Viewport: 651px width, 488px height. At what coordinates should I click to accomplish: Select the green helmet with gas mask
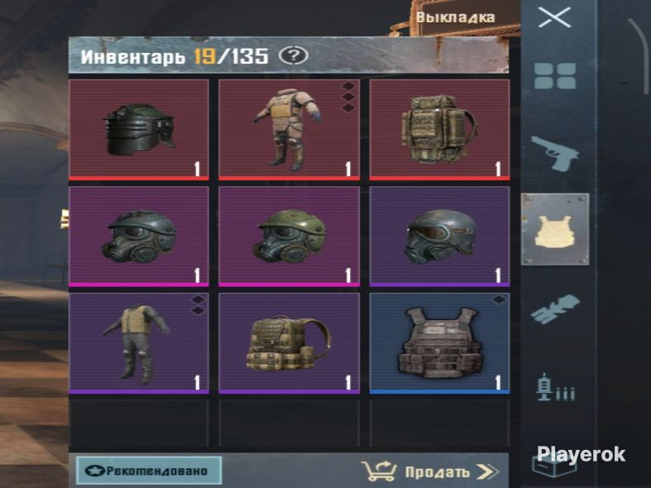pyautogui.click(x=289, y=237)
